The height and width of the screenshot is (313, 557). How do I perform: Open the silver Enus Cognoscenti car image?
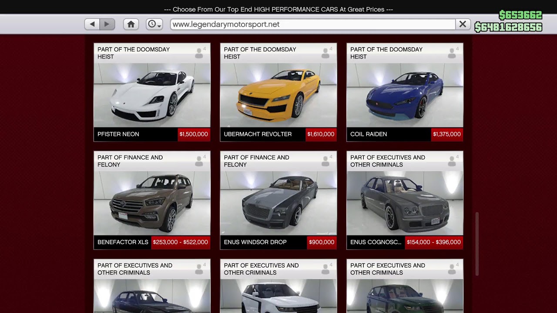(405, 203)
